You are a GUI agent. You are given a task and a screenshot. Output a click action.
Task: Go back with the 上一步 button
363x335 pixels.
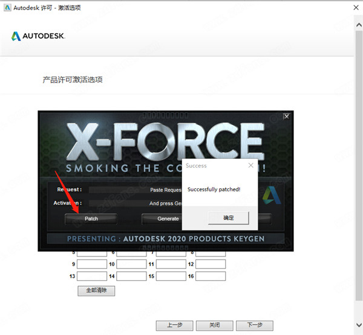point(175,325)
